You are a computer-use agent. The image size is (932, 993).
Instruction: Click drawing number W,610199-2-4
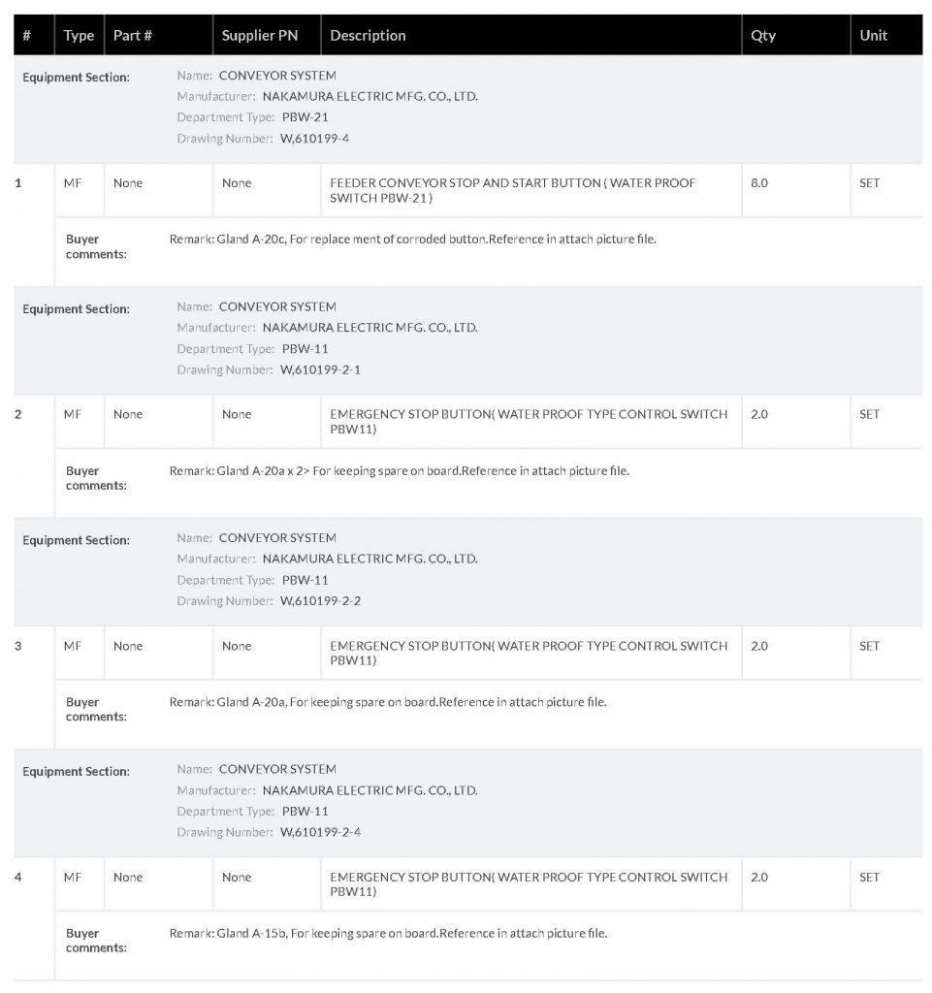click(320, 832)
